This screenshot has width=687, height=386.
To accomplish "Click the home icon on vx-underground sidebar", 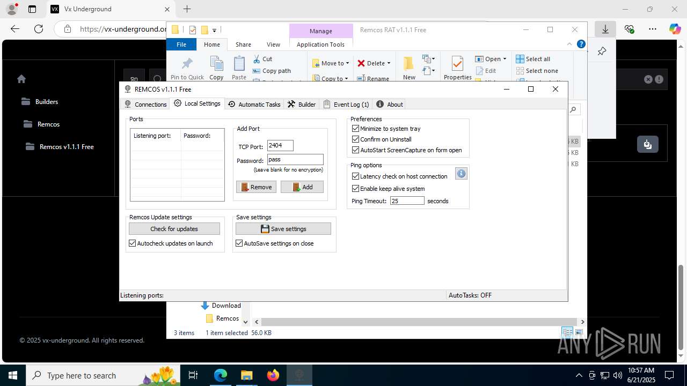I will (x=21, y=79).
